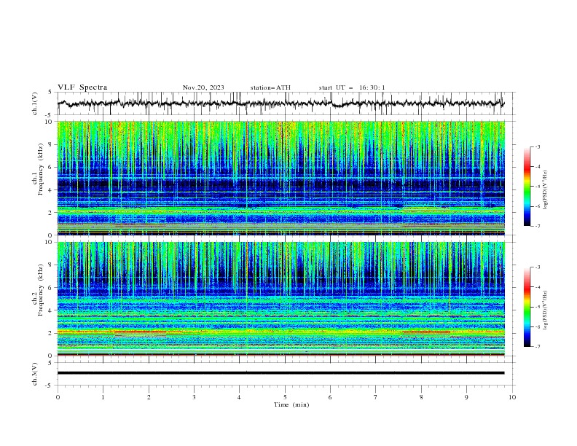This screenshot has height=446, width=577.
Task: Click time axis tick label "2"
Action: 149,397
